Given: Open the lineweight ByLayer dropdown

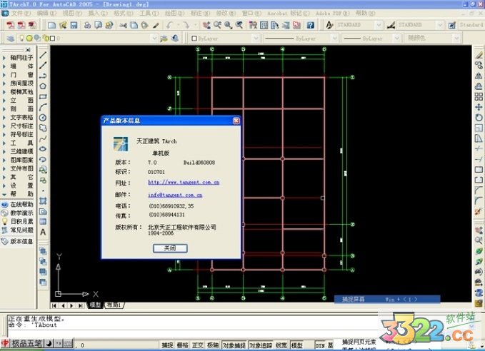Looking at the screenshot, I should 397,39.
